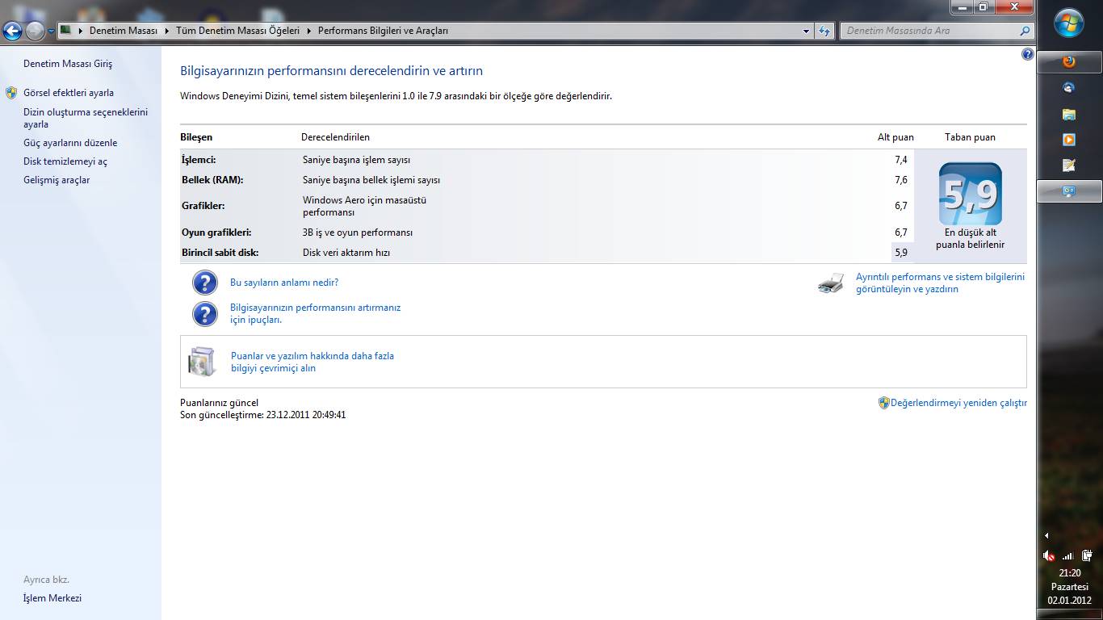Select Performans Bilgileri ve Araçları breadcrumb

coord(383,31)
